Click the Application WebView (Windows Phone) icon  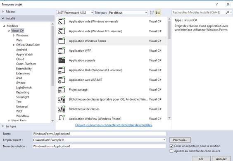(x=62, y=118)
